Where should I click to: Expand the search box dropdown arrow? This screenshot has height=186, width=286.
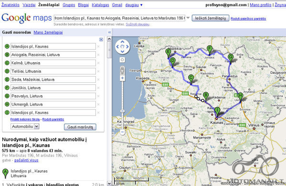click(188, 18)
